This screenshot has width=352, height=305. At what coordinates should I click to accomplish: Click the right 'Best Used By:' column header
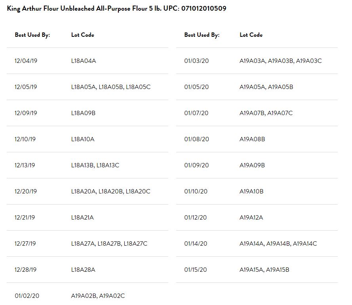tap(202, 35)
